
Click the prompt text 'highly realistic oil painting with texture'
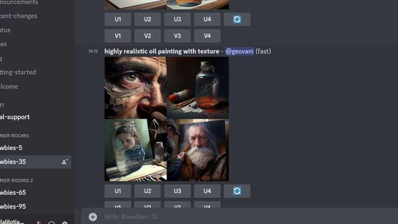pos(161,51)
